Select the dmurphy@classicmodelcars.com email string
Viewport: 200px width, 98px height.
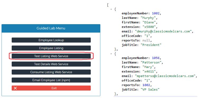163,31
